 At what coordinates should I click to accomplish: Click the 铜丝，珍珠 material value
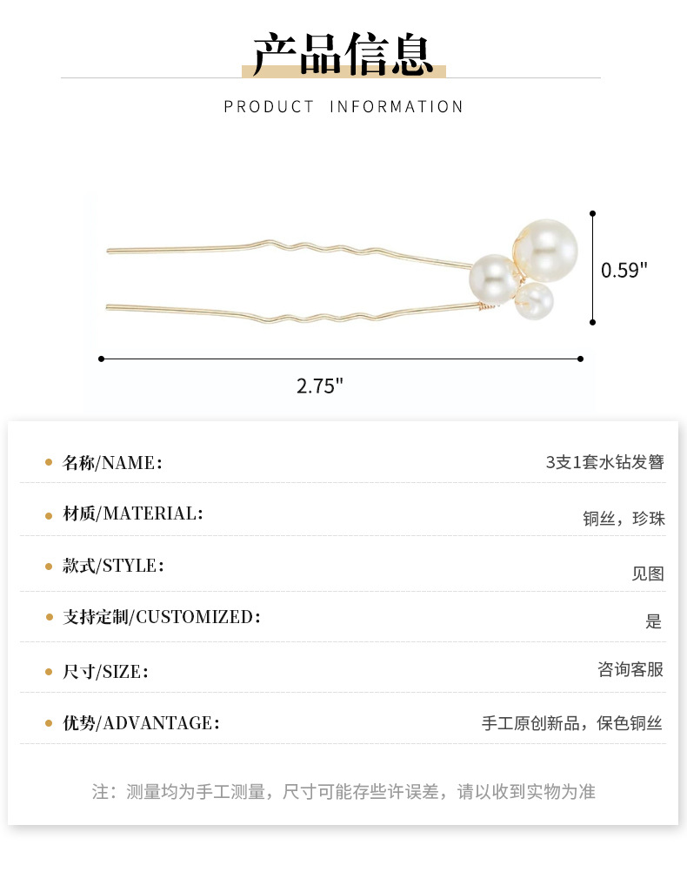click(x=624, y=519)
